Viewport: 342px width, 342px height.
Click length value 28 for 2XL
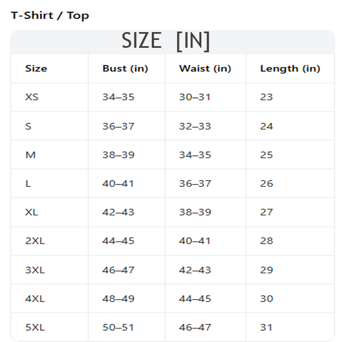(267, 241)
